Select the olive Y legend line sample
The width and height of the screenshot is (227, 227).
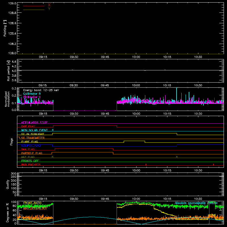34,10
